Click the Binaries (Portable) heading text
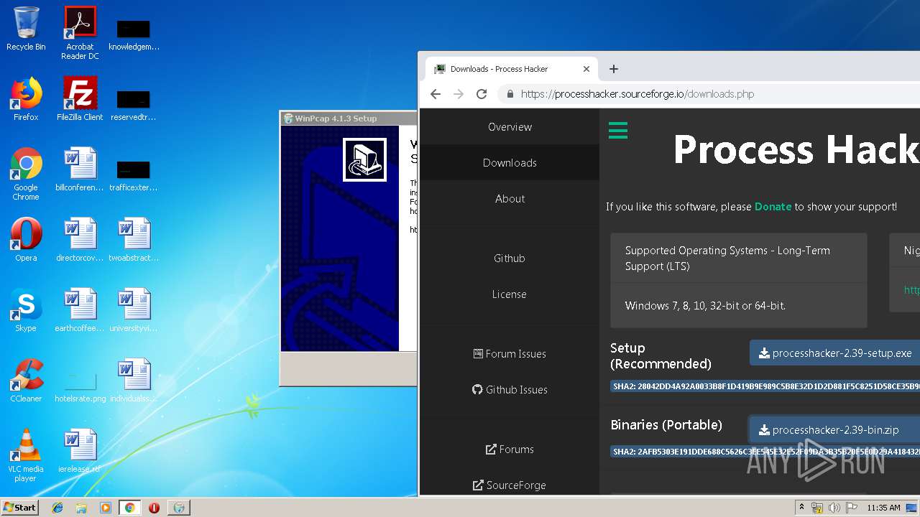920x517 pixels. coord(666,425)
